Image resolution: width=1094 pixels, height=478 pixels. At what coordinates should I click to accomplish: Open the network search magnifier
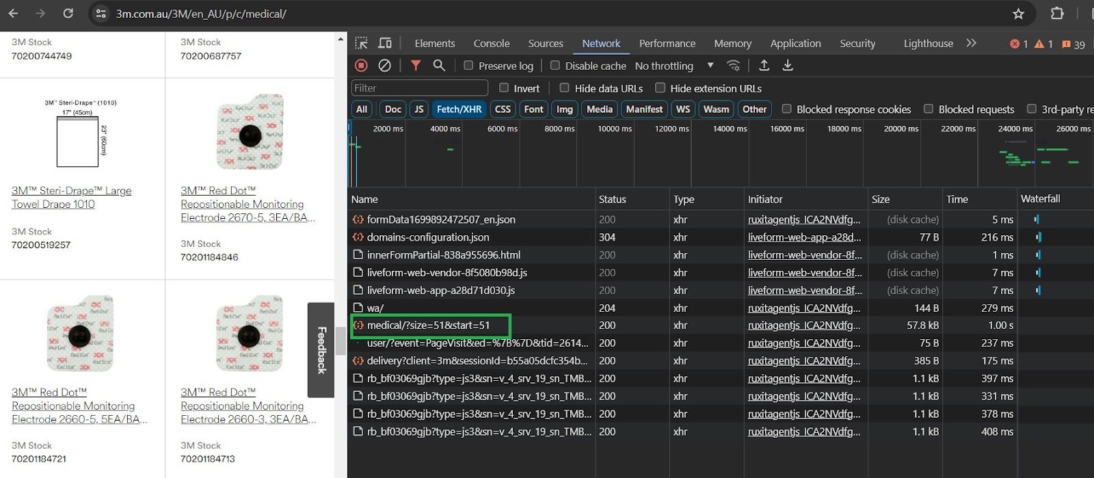tap(439, 65)
